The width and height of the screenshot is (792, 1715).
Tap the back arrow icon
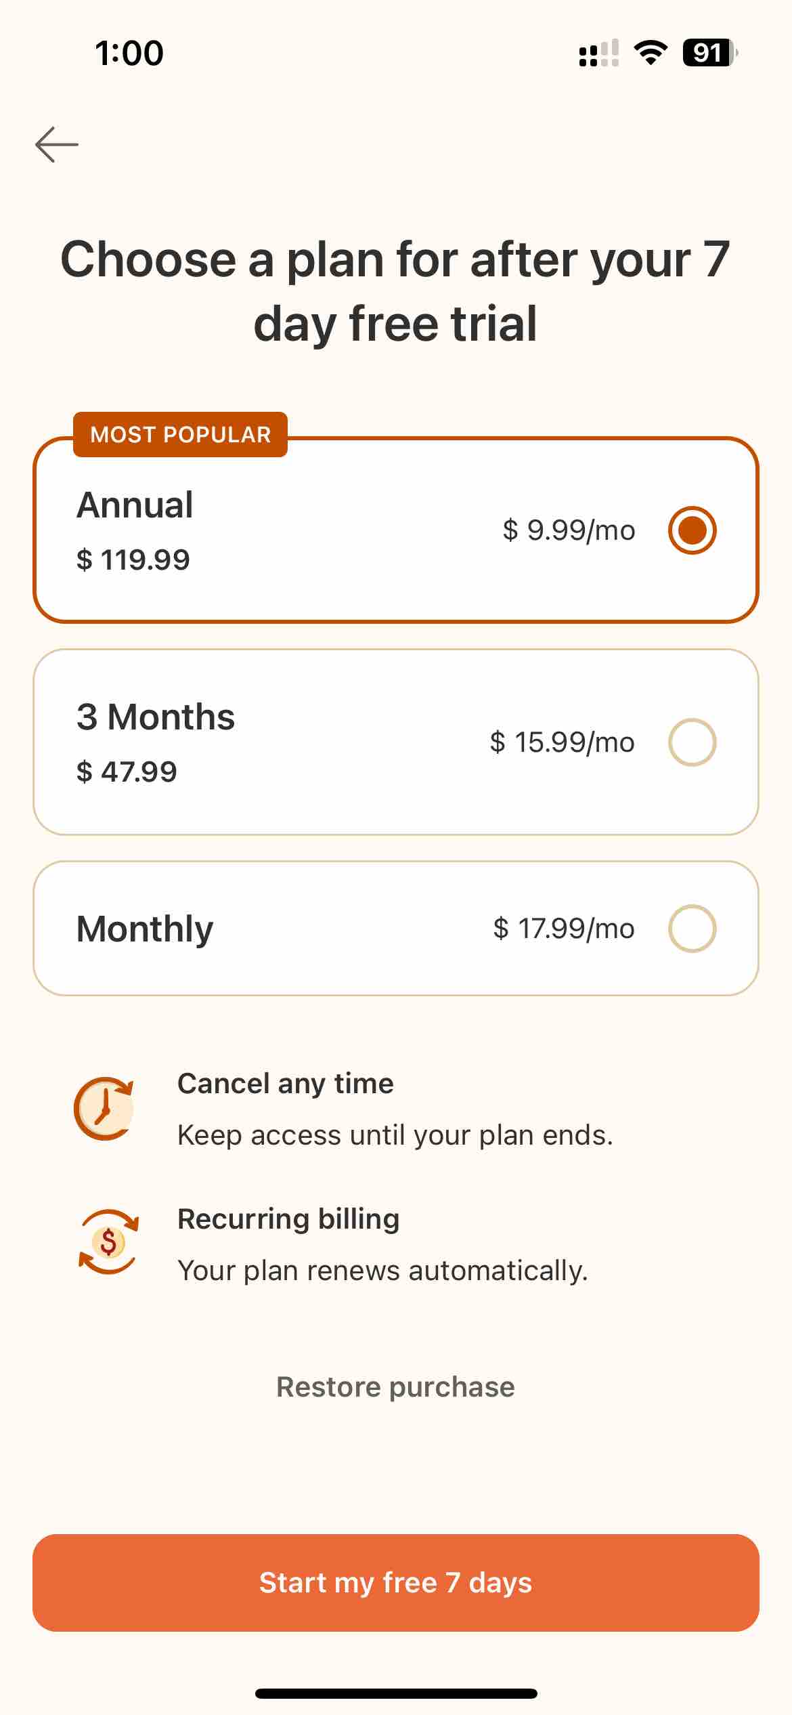[57, 144]
